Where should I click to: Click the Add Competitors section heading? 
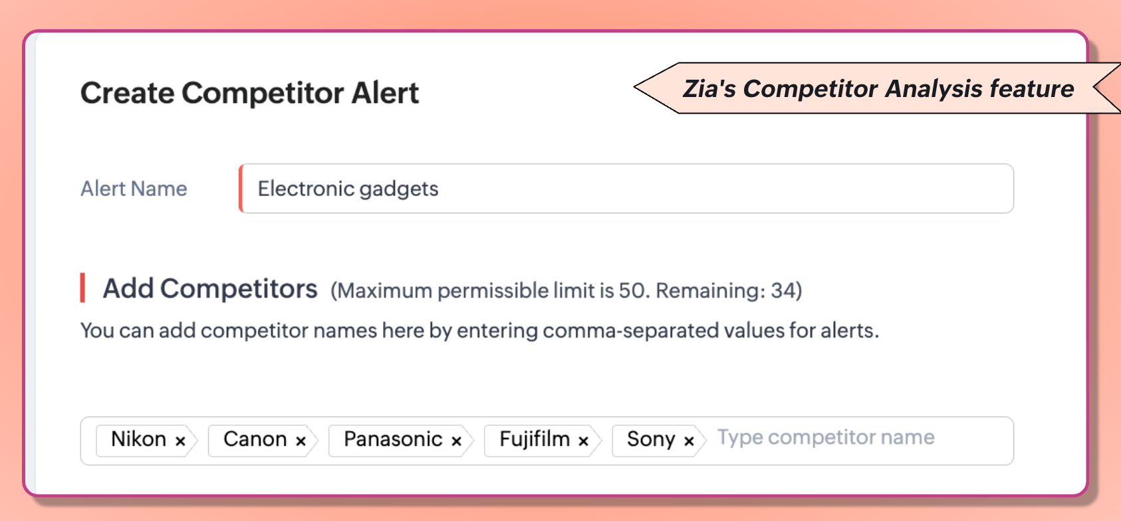tap(210, 289)
